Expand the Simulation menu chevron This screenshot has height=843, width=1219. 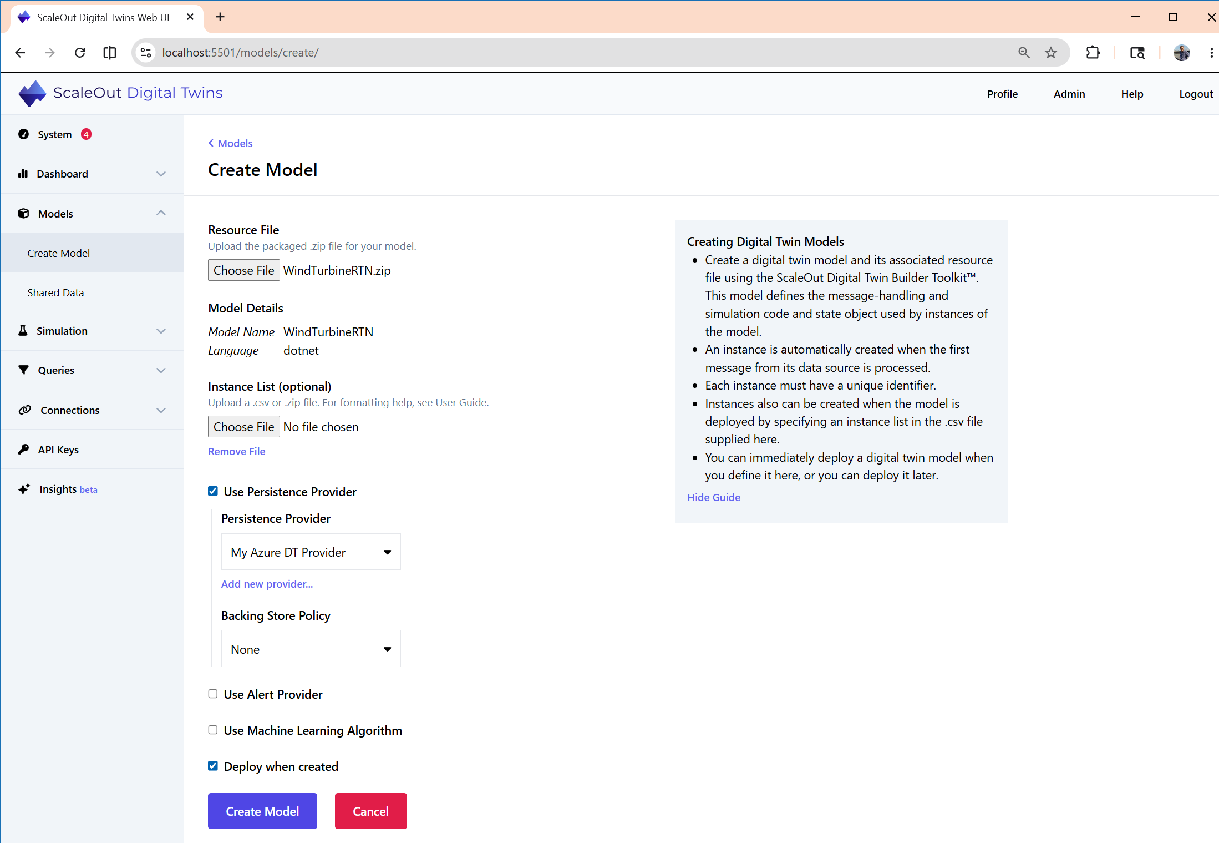(161, 331)
